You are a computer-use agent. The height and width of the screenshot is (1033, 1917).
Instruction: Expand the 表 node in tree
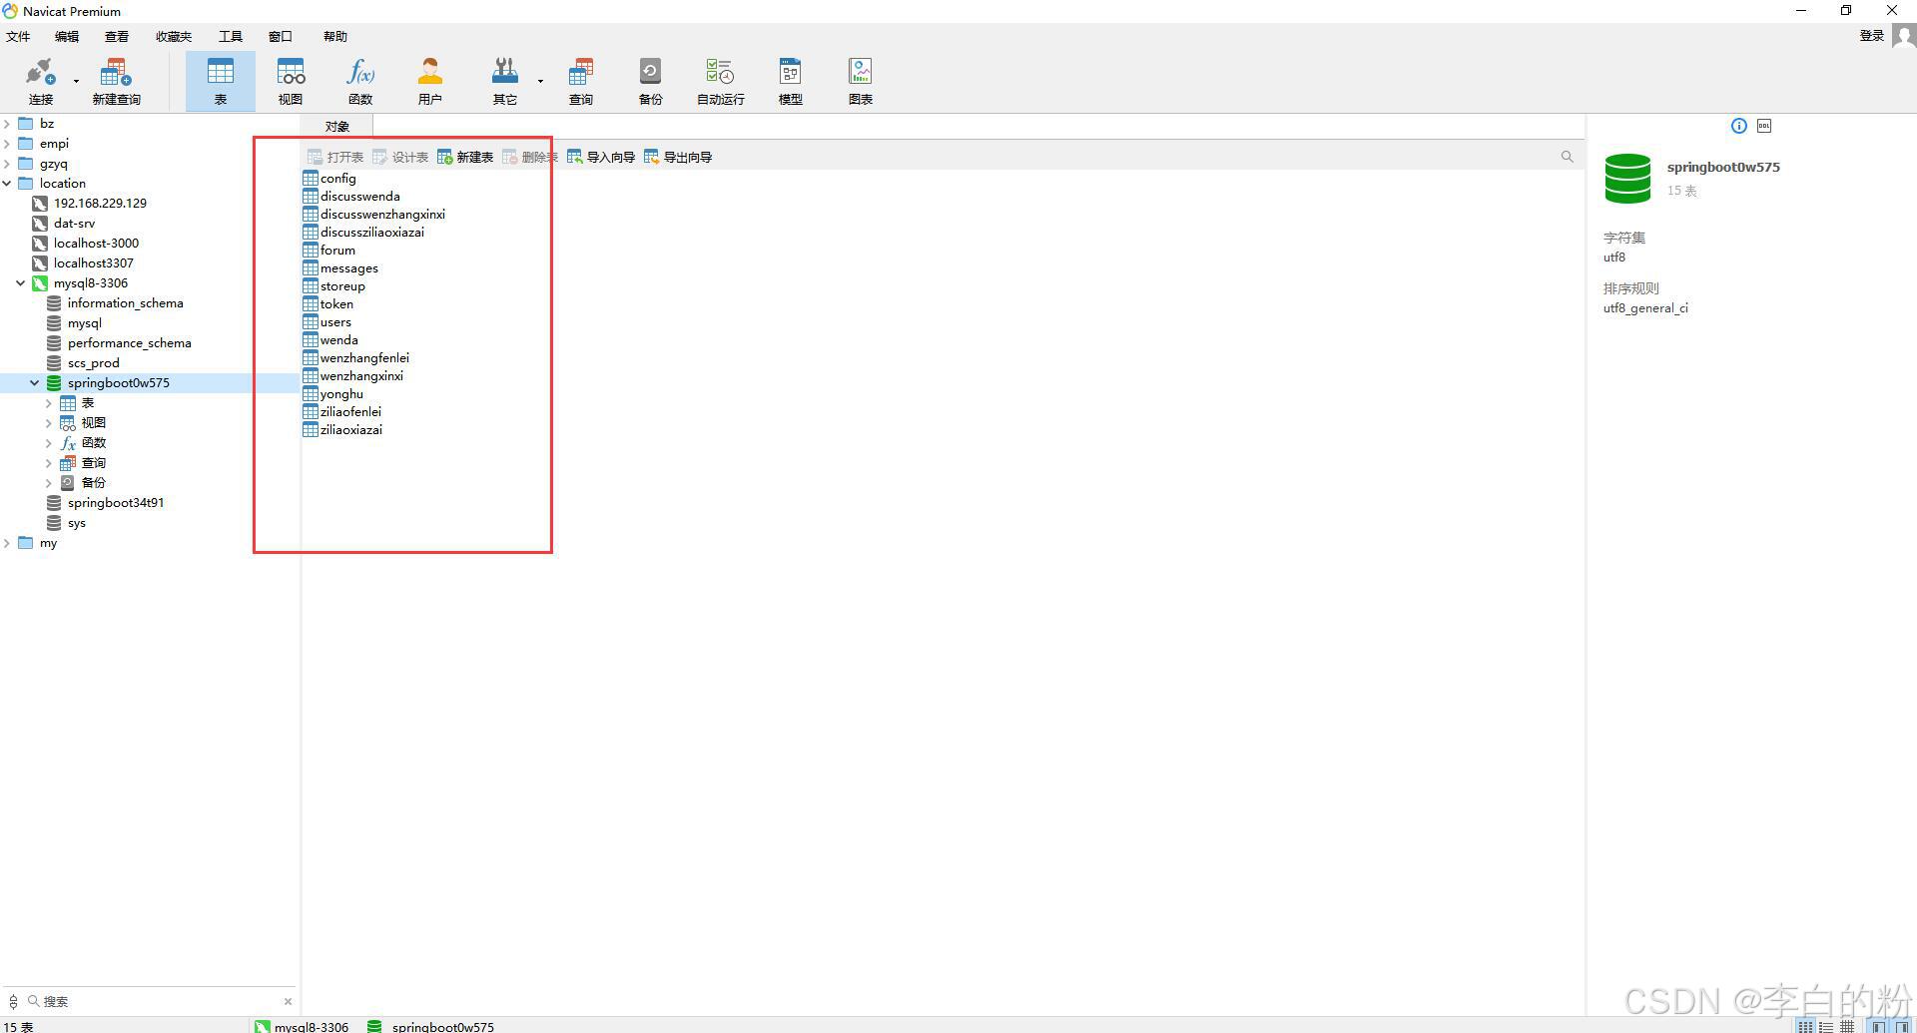[49, 403]
